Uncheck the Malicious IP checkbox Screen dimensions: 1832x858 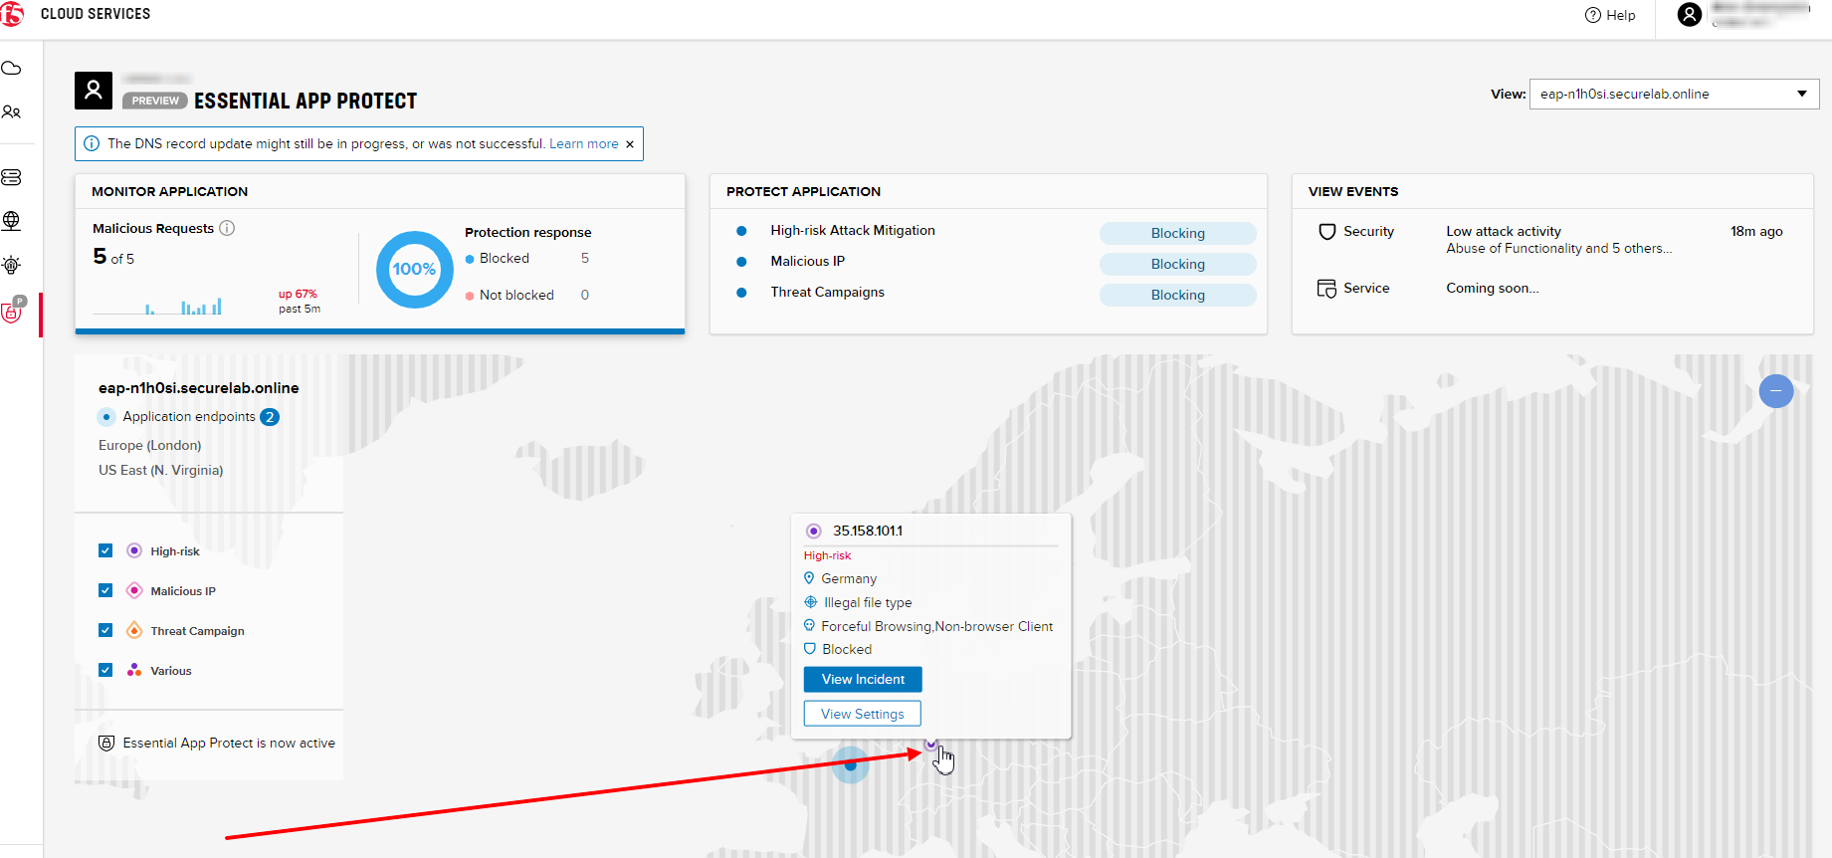pos(105,590)
